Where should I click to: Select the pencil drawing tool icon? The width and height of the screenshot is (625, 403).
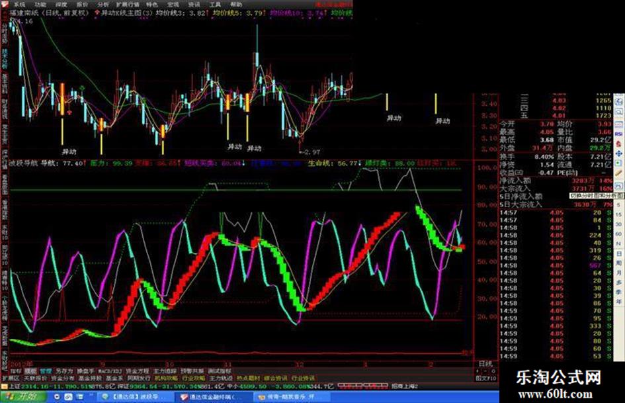618,173
